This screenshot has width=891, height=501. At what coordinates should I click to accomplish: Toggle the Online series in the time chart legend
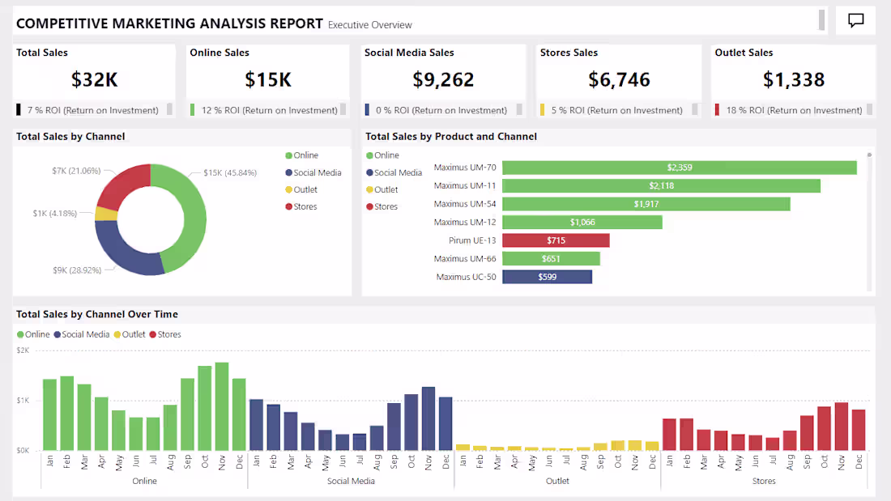(x=34, y=334)
